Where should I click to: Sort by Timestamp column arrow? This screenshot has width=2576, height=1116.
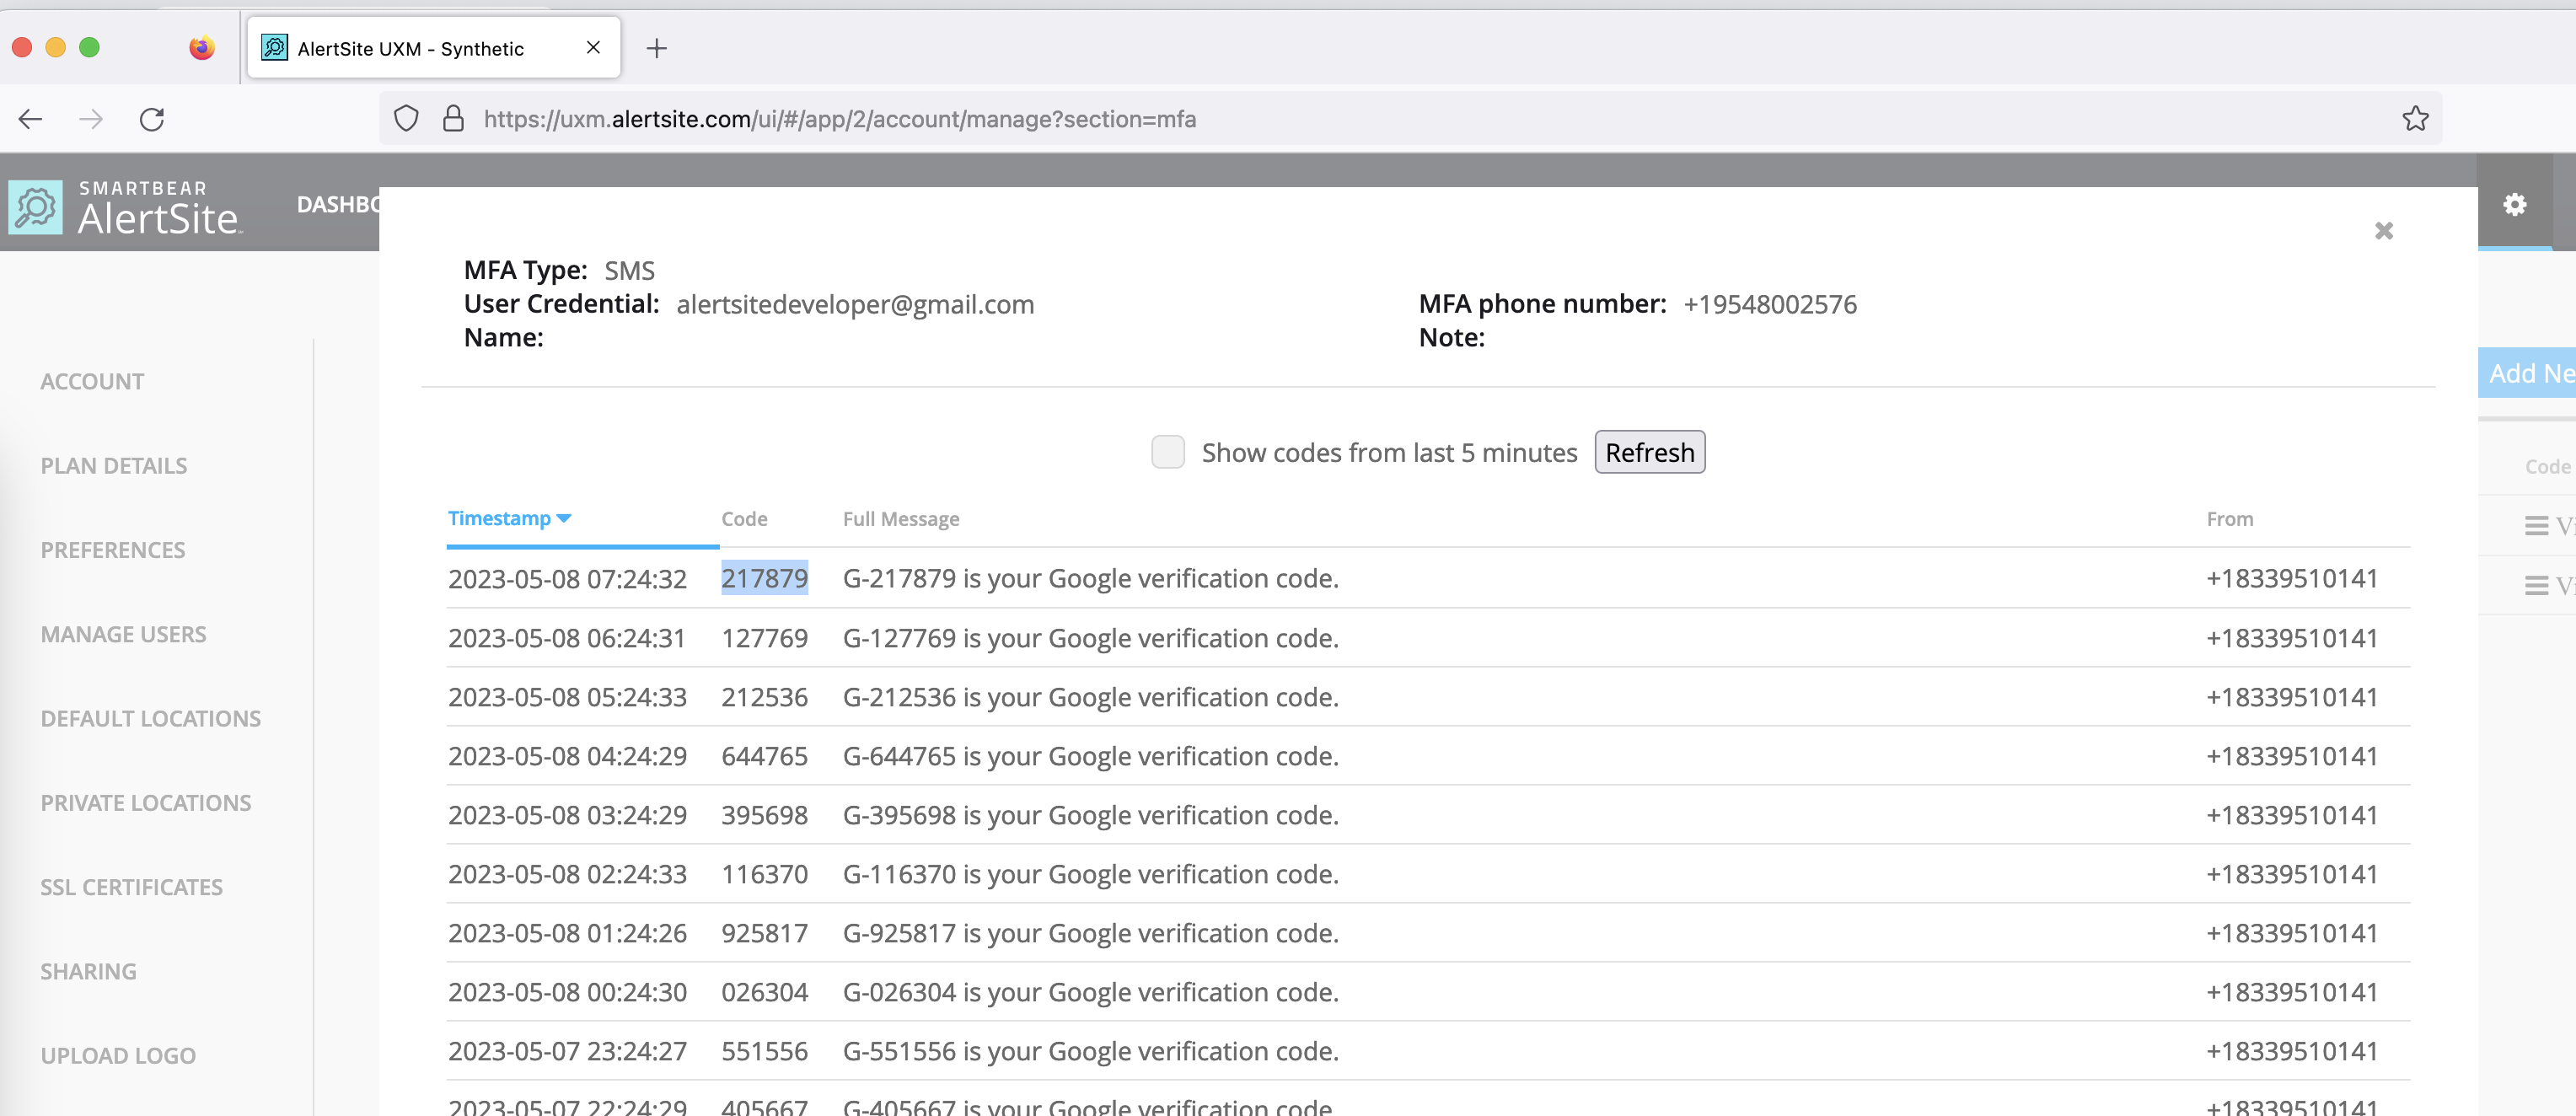pos(564,518)
